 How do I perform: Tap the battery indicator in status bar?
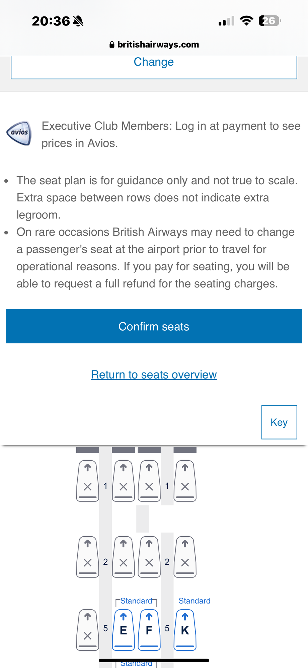coord(270,21)
